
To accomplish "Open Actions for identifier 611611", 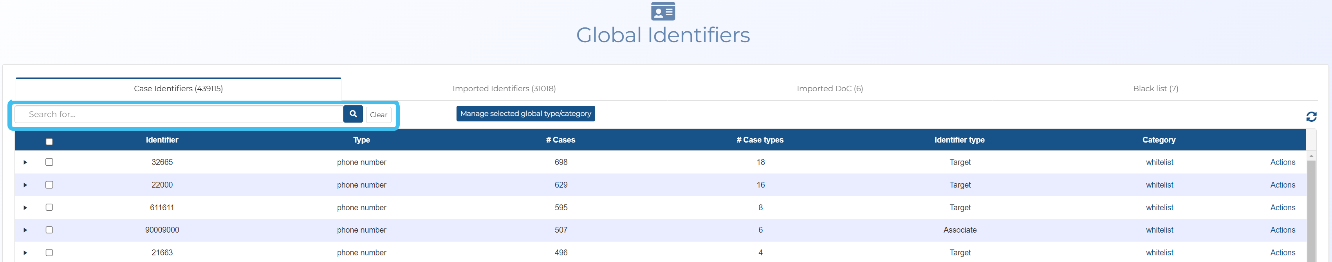I will point(1282,208).
